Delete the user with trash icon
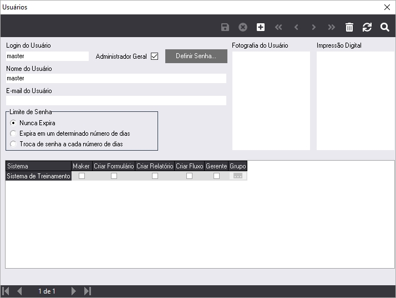This screenshot has height=298, width=396. click(x=349, y=27)
